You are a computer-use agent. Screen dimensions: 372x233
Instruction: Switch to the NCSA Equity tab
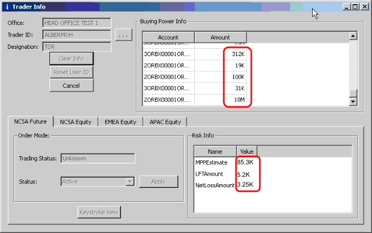[76, 122]
